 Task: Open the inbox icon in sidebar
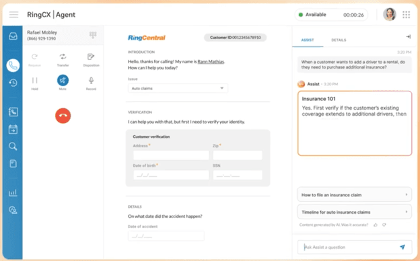point(13,36)
